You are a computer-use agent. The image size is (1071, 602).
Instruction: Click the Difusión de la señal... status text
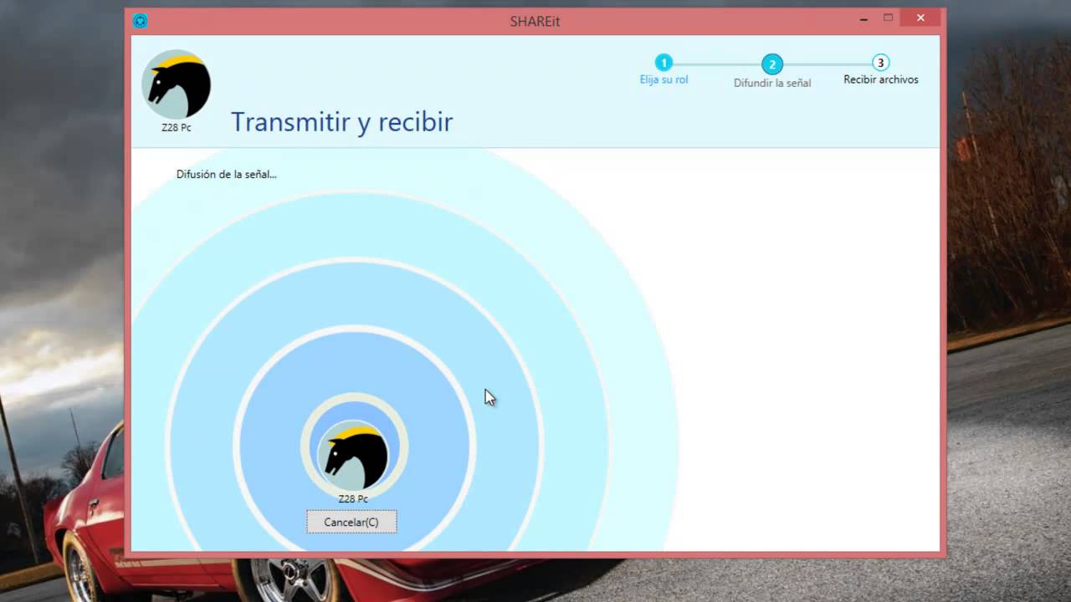click(x=226, y=175)
